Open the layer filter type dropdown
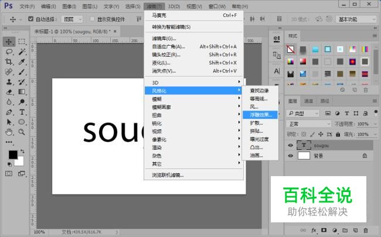 [x=303, y=114]
